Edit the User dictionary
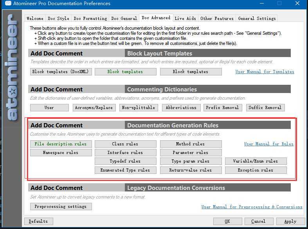 pos(49,107)
